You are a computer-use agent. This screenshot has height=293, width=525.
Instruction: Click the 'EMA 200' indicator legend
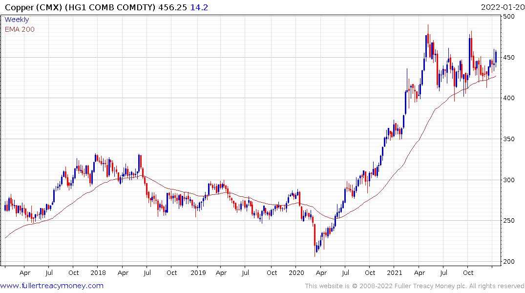20,29
